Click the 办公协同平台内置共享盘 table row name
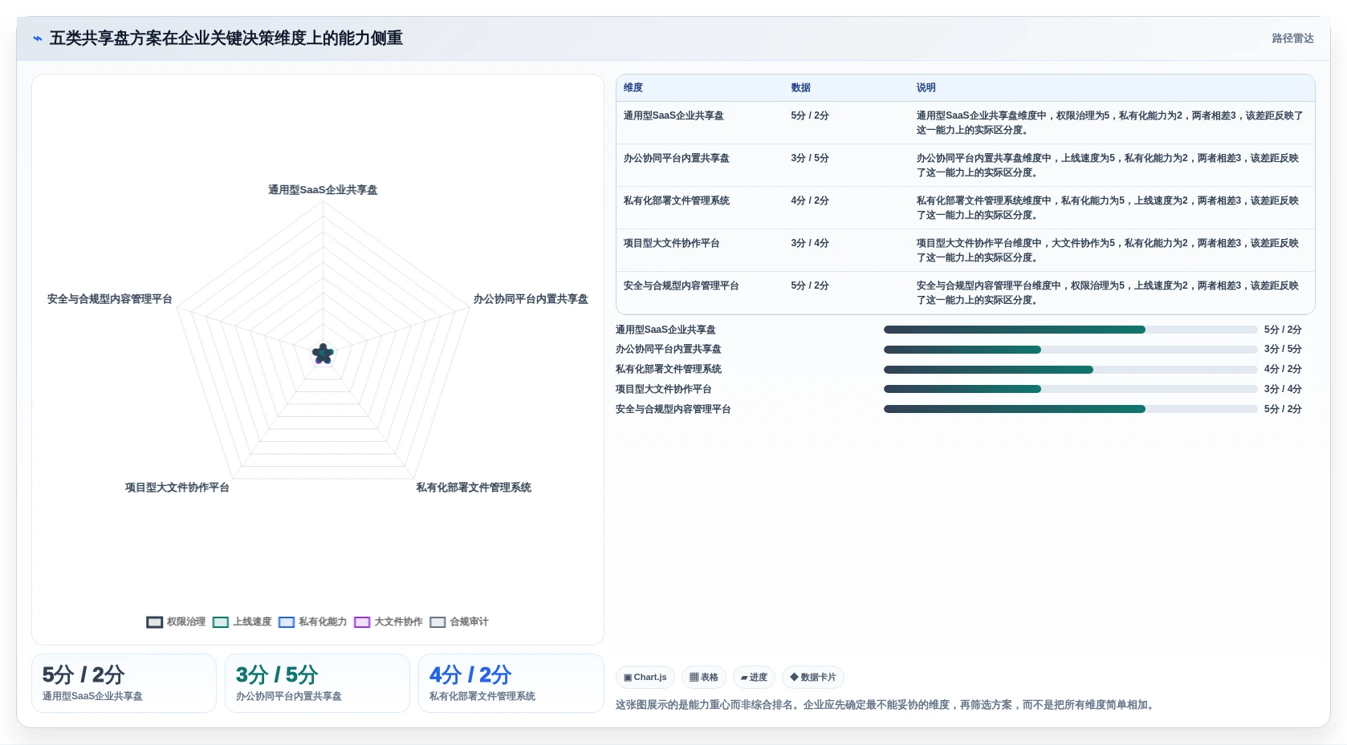The width and height of the screenshot is (1347, 745). [677, 158]
